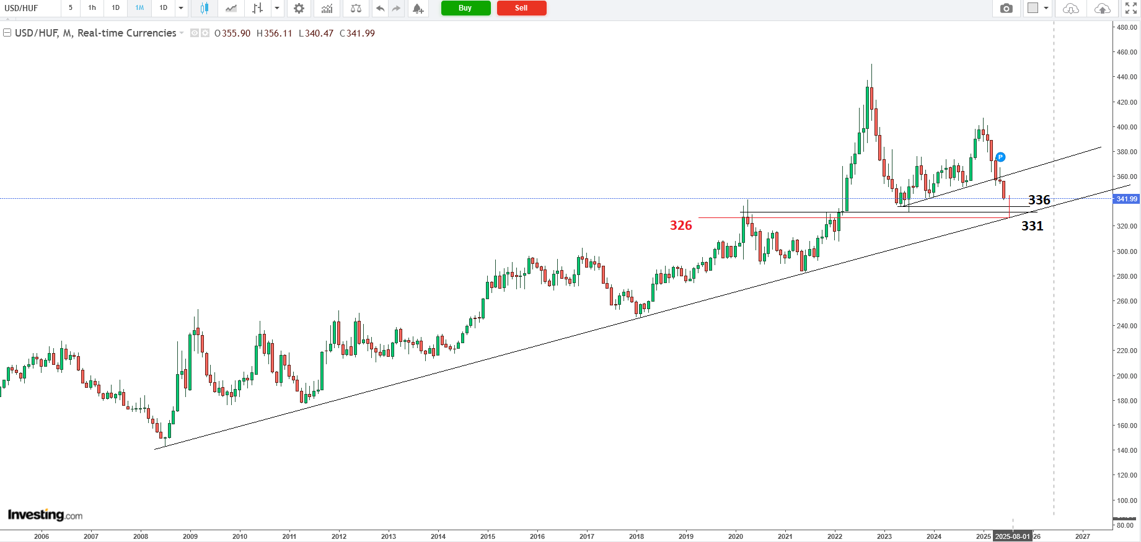The height and width of the screenshot is (542, 1141).
Task: Select the candlestick chart style icon
Action: (204, 8)
